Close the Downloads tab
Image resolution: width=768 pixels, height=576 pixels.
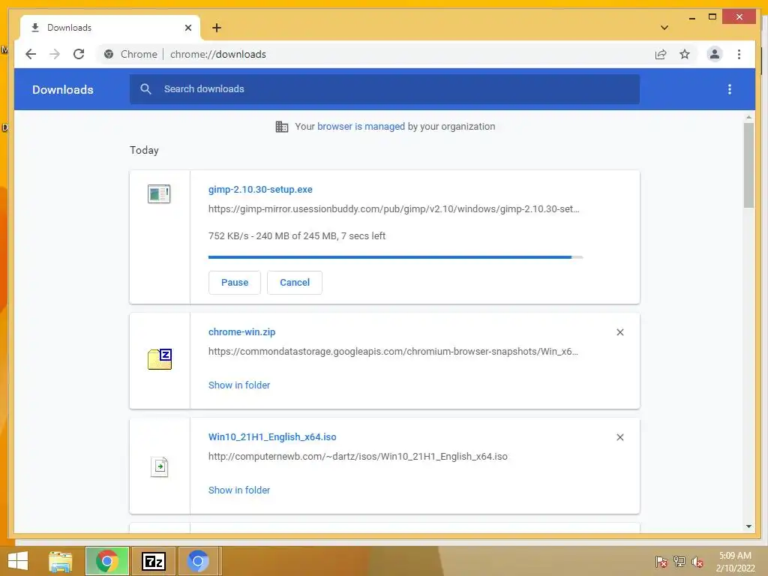tap(188, 28)
